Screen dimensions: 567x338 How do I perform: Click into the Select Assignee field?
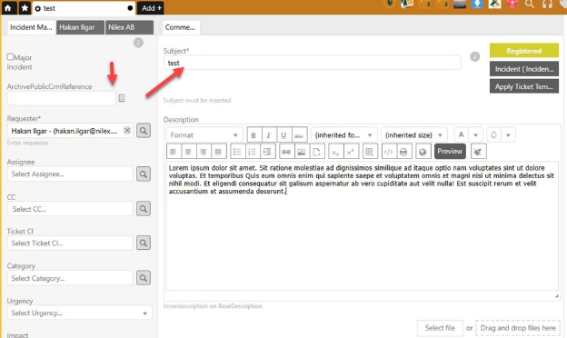pyautogui.click(x=70, y=174)
